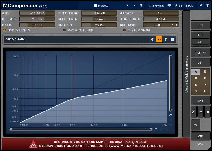This screenshot has height=151, width=212.
Task: Enable MAXIMIZE TO 0DB
Action: [x=78, y=30]
